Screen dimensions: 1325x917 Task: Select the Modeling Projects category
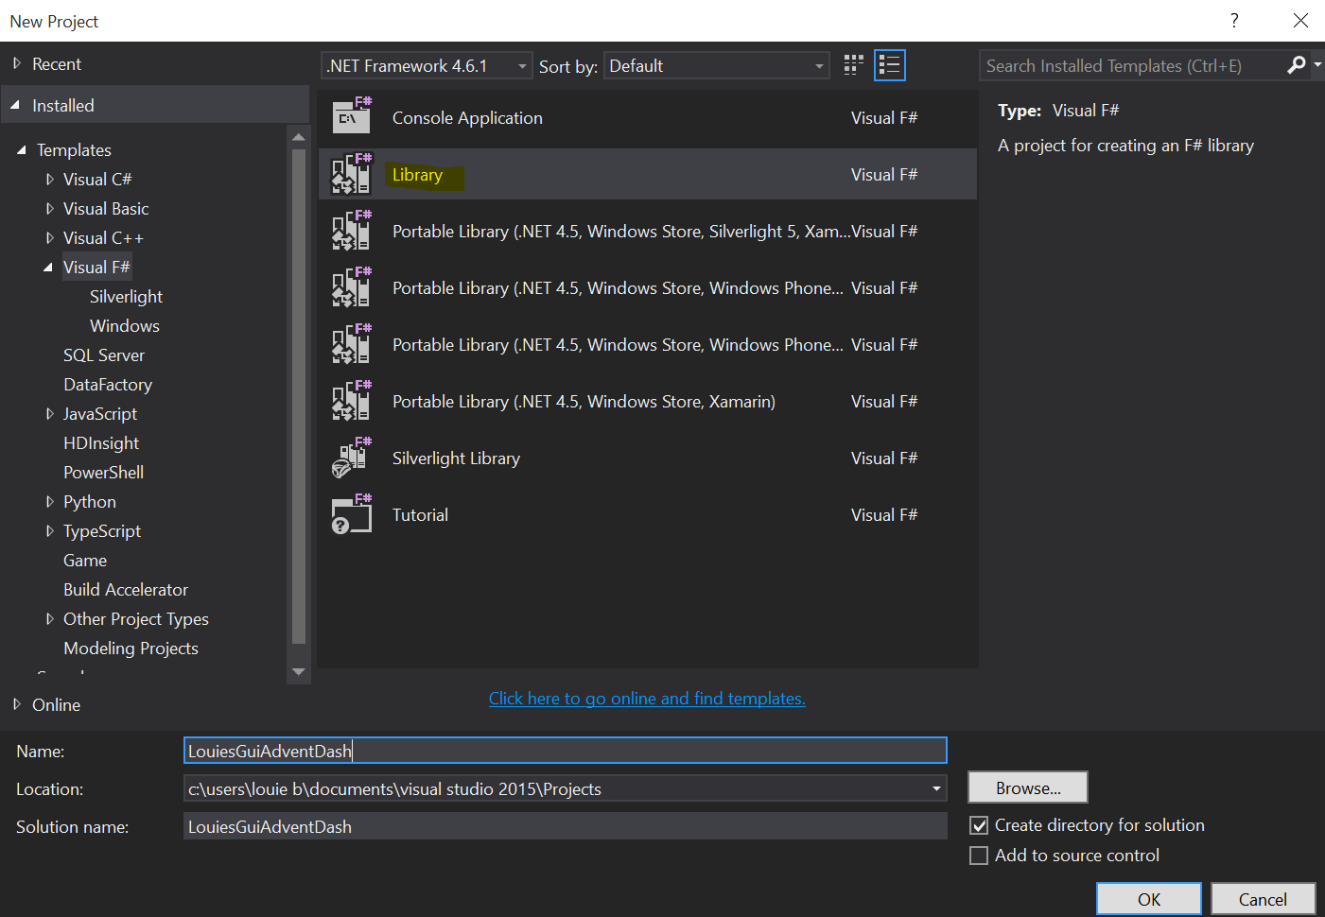click(x=131, y=648)
